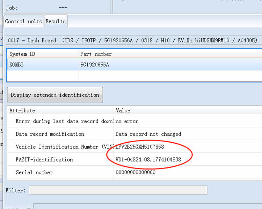Click part number 5G1920656A cell
The height and width of the screenshot is (209, 262).
tap(95, 65)
